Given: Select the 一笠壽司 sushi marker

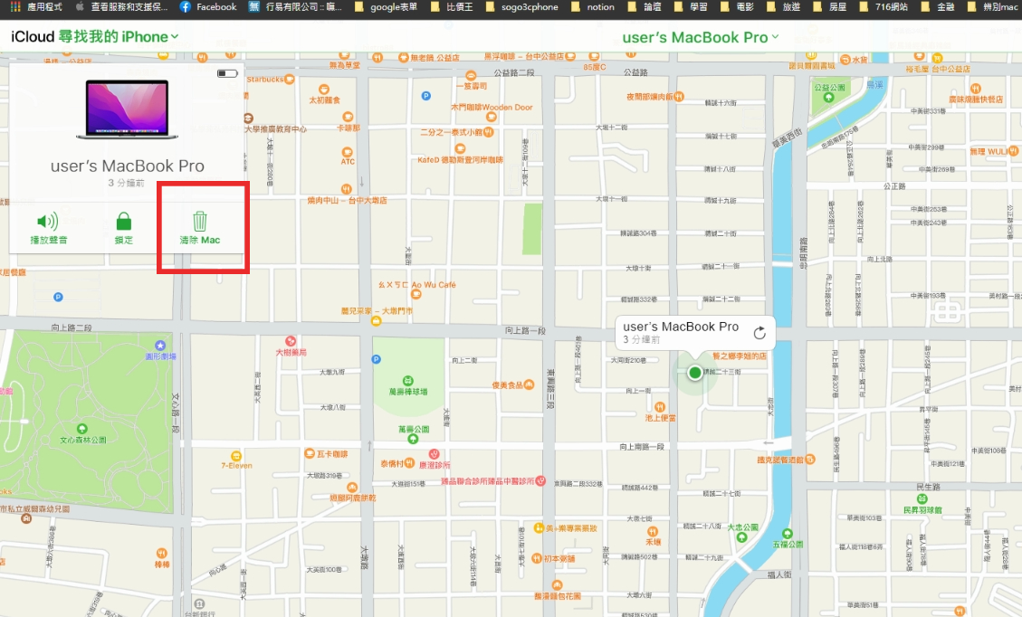Looking at the screenshot, I should pyautogui.click(x=472, y=76).
